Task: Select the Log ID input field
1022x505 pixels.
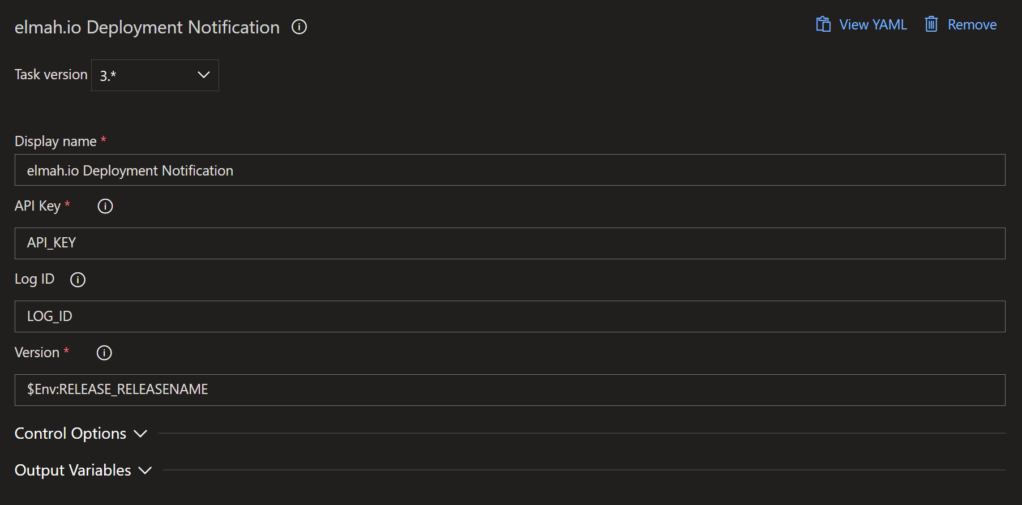Action: 510,316
